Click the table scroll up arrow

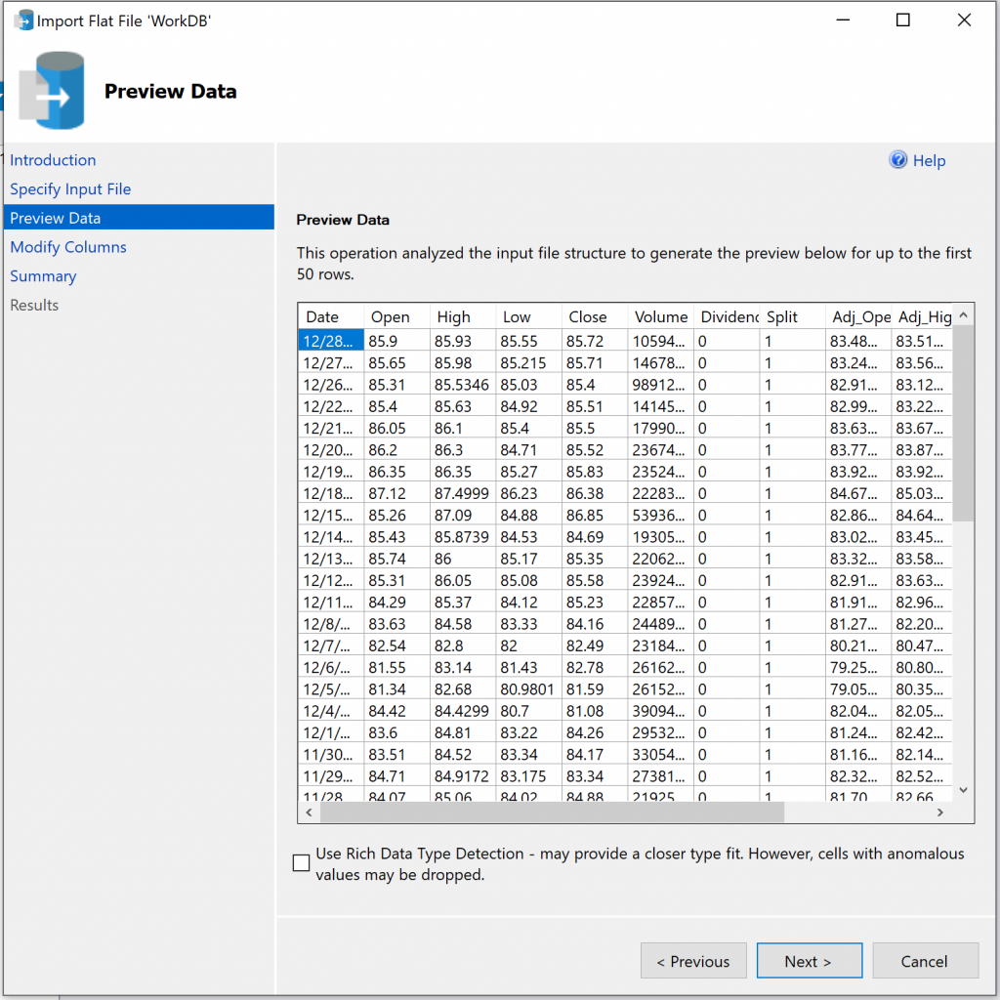(963, 315)
